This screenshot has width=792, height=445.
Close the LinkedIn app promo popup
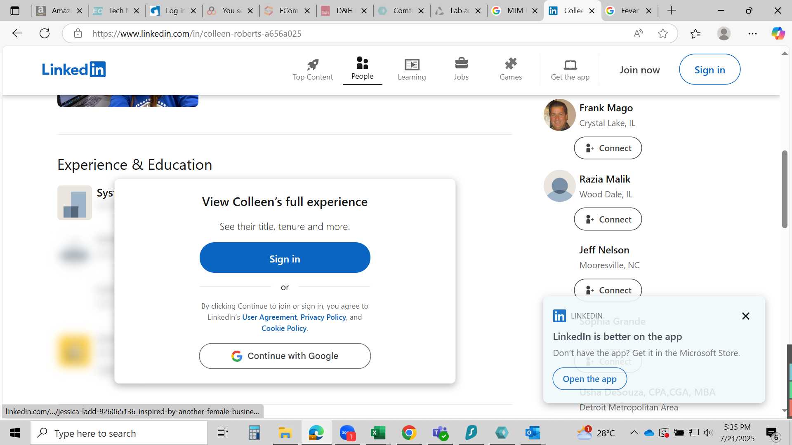tap(745, 316)
